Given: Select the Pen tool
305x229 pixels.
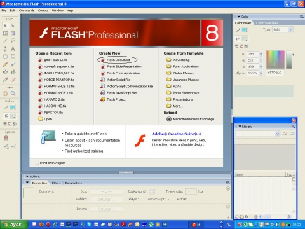Looking at the screenshot, I should (x=5, y=49).
